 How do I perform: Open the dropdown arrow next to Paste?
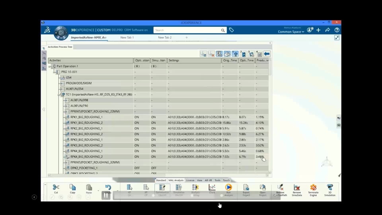click(98, 191)
